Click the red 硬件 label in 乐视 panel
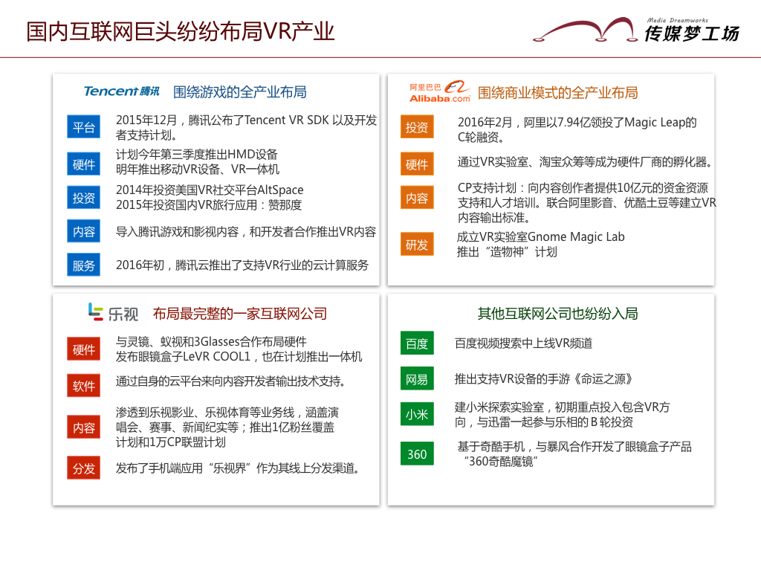 click(84, 349)
